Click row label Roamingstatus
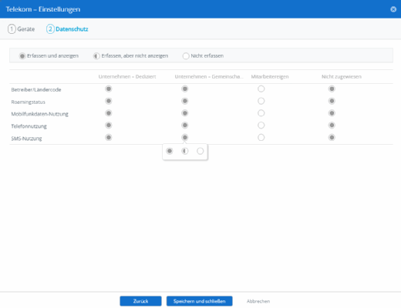 tap(29, 102)
